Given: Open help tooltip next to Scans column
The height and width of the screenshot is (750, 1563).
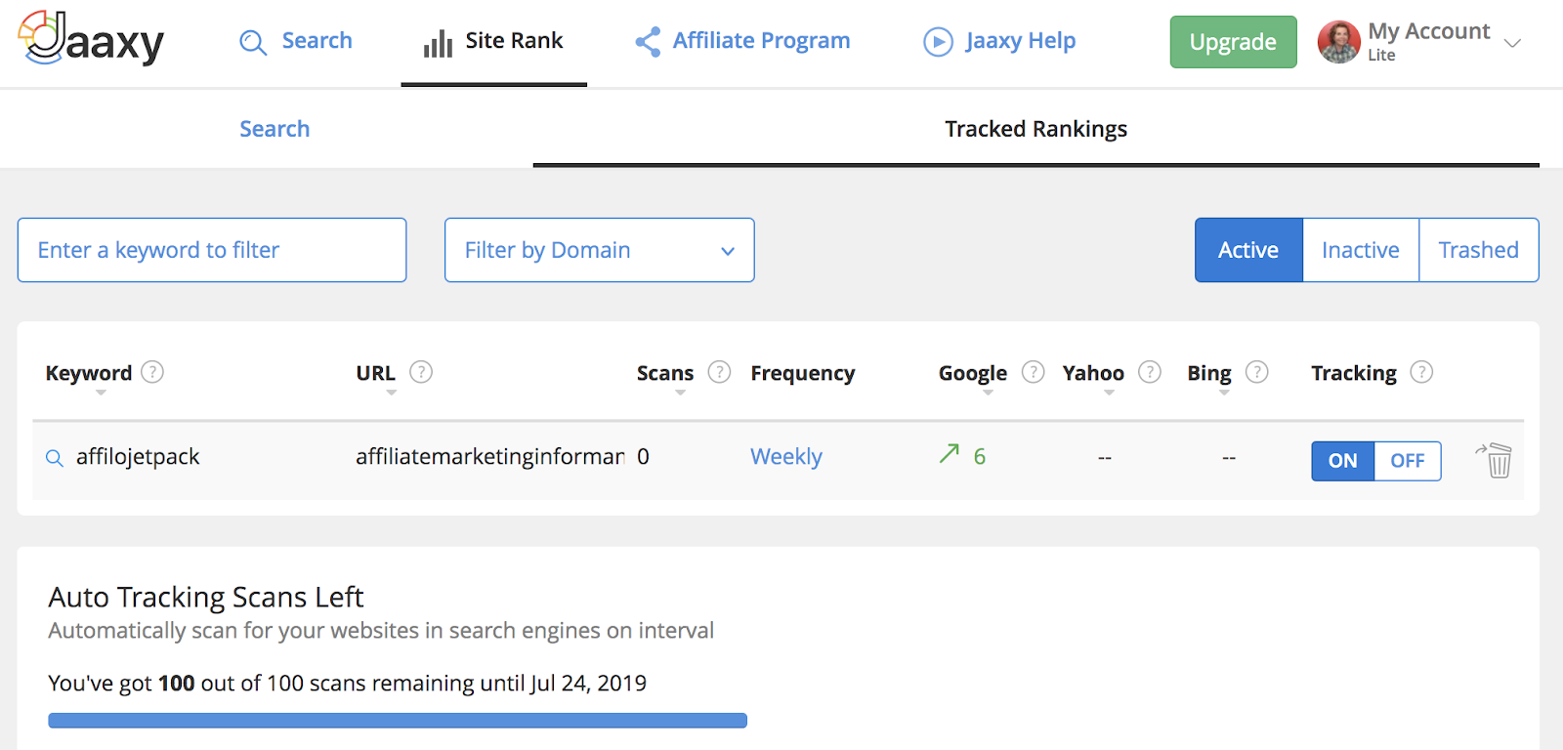Looking at the screenshot, I should (719, 372).
